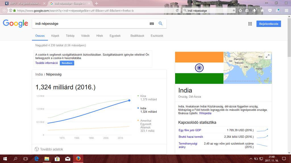Click the India breadcrumb link
Image resolution: width=291 pixels, height=163 pixels.
(39, 74)
